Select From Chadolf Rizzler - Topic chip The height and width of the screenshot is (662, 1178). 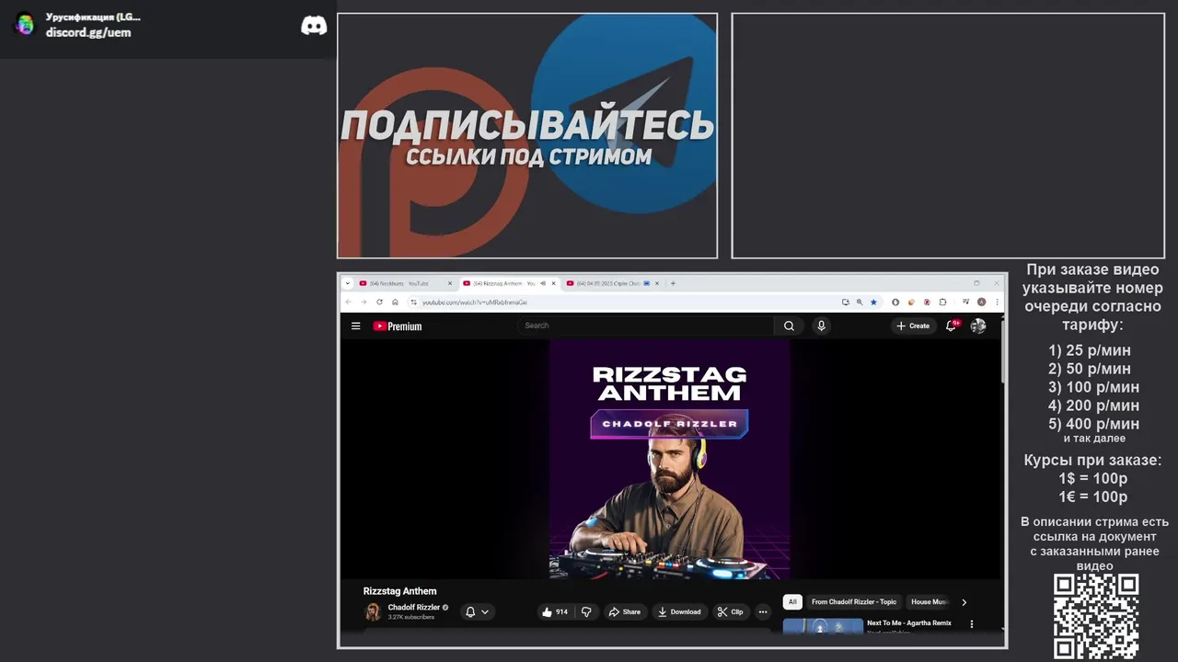point(854,602)
